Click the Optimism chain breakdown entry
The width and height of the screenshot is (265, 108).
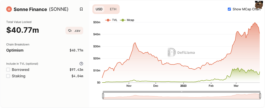(x=15, y=50)
